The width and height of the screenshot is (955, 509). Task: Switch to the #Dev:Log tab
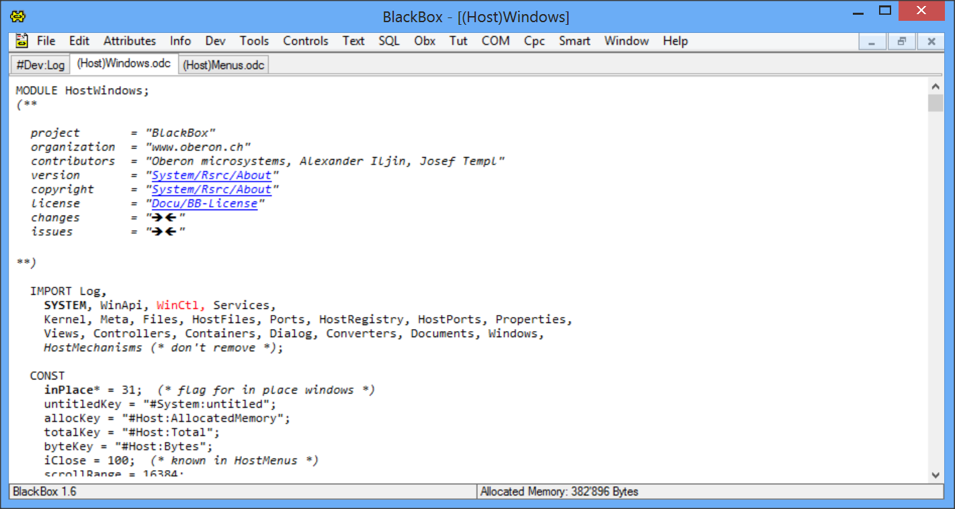[40, 65]
